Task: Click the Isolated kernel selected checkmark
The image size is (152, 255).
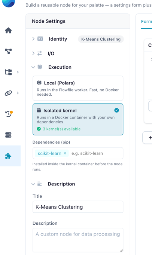Action: (x=116, y=110)
